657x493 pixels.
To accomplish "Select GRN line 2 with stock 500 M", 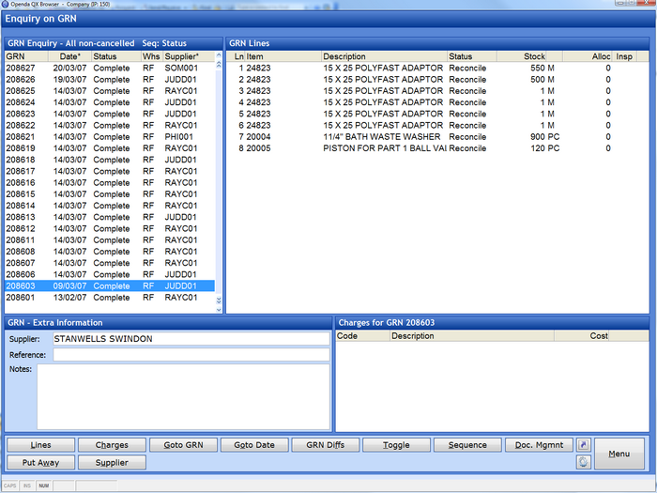I will click(x=437, y=79).
